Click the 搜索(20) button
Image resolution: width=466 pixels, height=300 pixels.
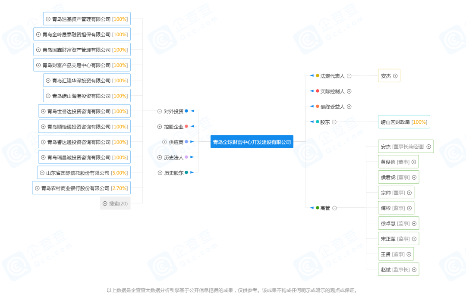coord(115,203)
